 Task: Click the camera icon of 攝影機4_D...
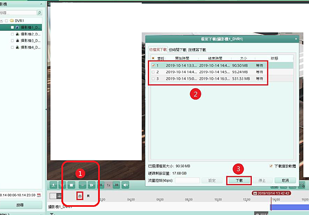point(18,47)
